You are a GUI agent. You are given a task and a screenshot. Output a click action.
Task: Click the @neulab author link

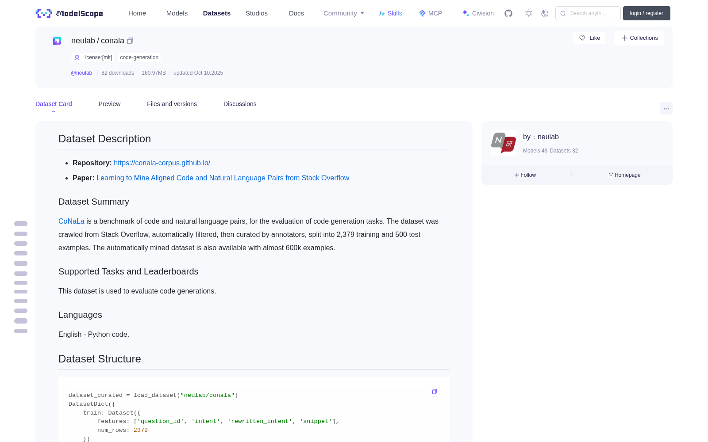pos(81,73)
